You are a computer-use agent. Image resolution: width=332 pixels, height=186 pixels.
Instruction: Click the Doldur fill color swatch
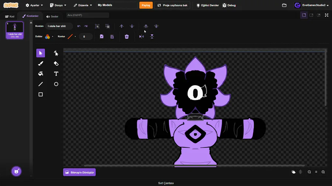pos(48,36)
